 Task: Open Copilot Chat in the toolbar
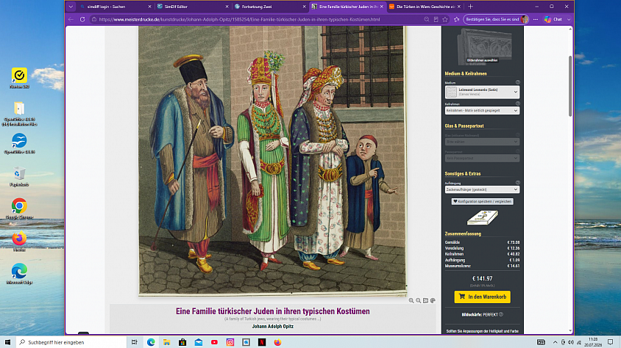click(553, 19)
